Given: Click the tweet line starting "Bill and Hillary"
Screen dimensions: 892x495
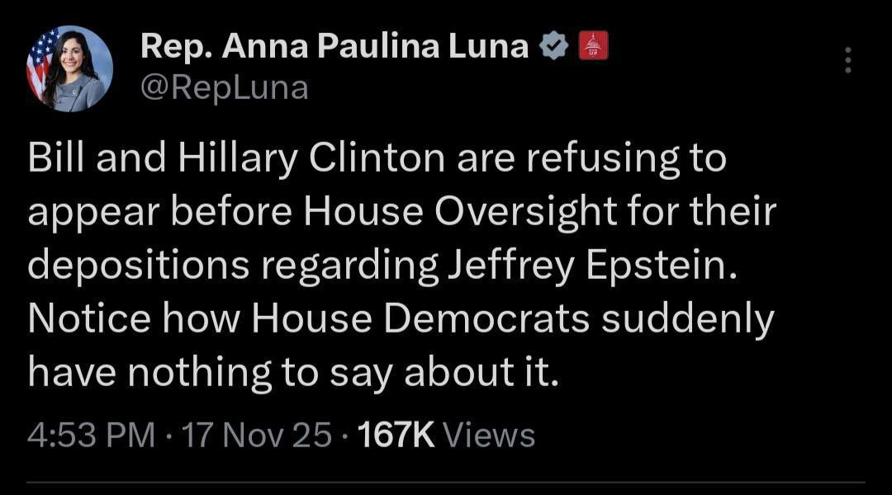Looking at the screenshot, I should point(377,158).
